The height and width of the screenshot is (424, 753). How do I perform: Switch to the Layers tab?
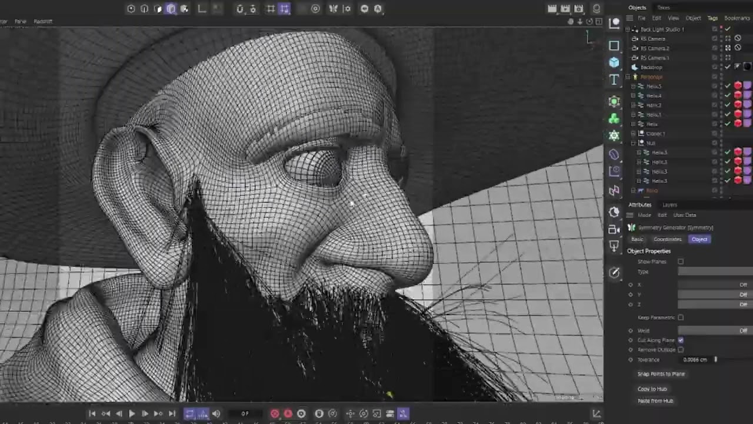click(669, 205)
